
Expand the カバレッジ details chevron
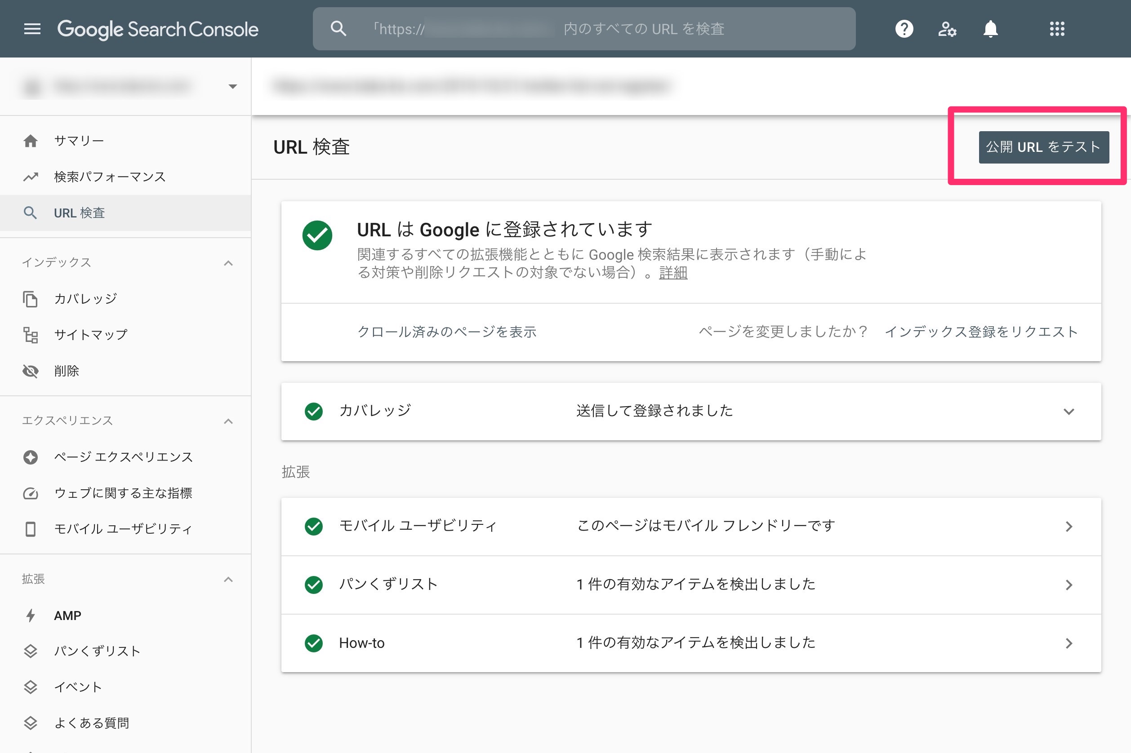(x=1069, y=412)
